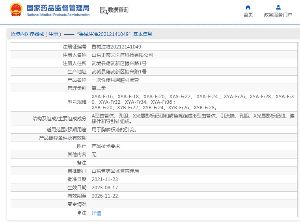300x224 pixels.
Task: Open 政务服务门户 portal link
Action: coord(278,15)
